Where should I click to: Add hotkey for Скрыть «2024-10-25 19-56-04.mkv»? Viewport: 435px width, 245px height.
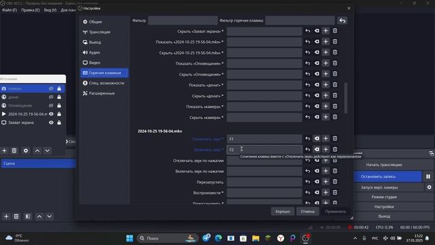326,52
